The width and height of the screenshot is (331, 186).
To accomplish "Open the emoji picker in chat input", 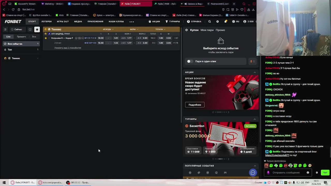I will pyautogui.click(x=308, y=173).
